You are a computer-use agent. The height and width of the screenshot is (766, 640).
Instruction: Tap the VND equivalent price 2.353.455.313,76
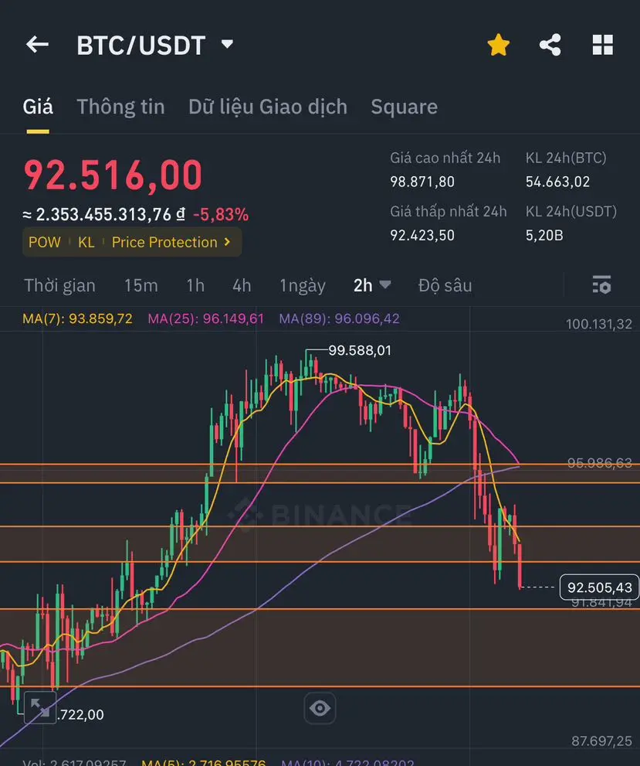click(104, 214)
